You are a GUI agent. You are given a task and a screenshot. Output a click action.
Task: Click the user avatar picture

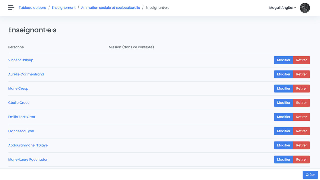pos(305,8)
